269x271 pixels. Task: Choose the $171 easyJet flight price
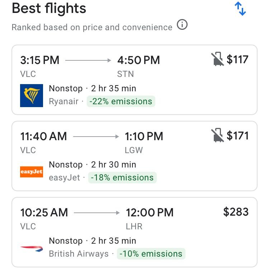click(x=237, y=135)
